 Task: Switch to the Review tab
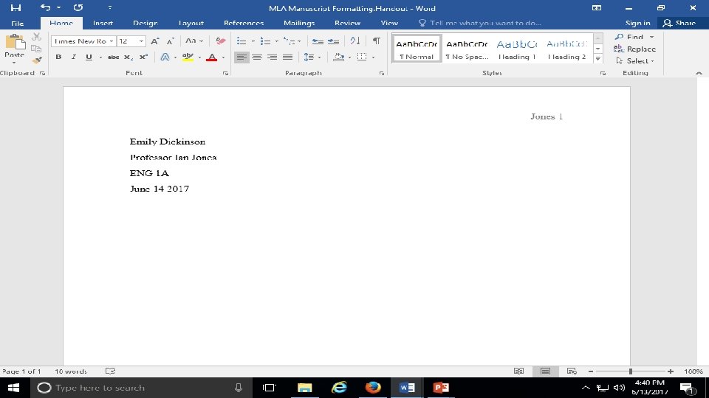click(347, 23)
